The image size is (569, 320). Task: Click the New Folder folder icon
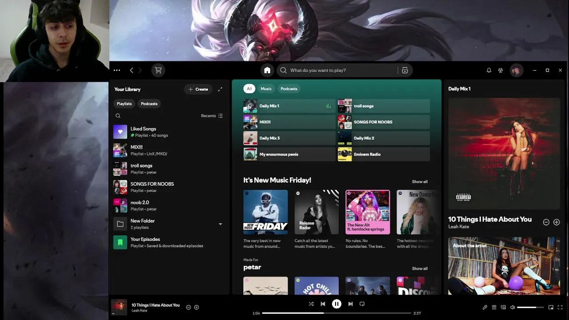click(x=120, y=224)
